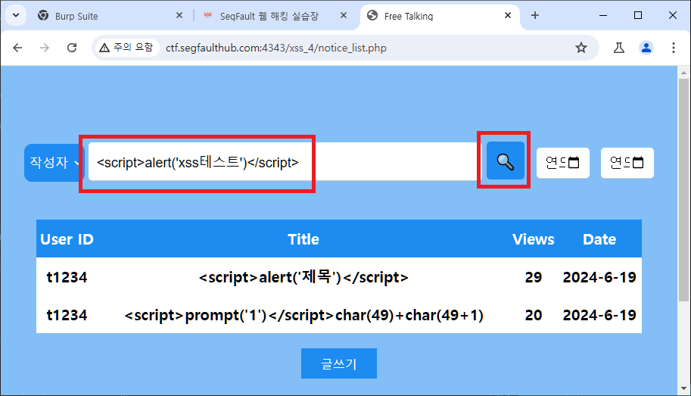Open the second 연도 date picker
The height and width of the screenshot is (396, 691).
pyautogui.click(x=627, y=163)
